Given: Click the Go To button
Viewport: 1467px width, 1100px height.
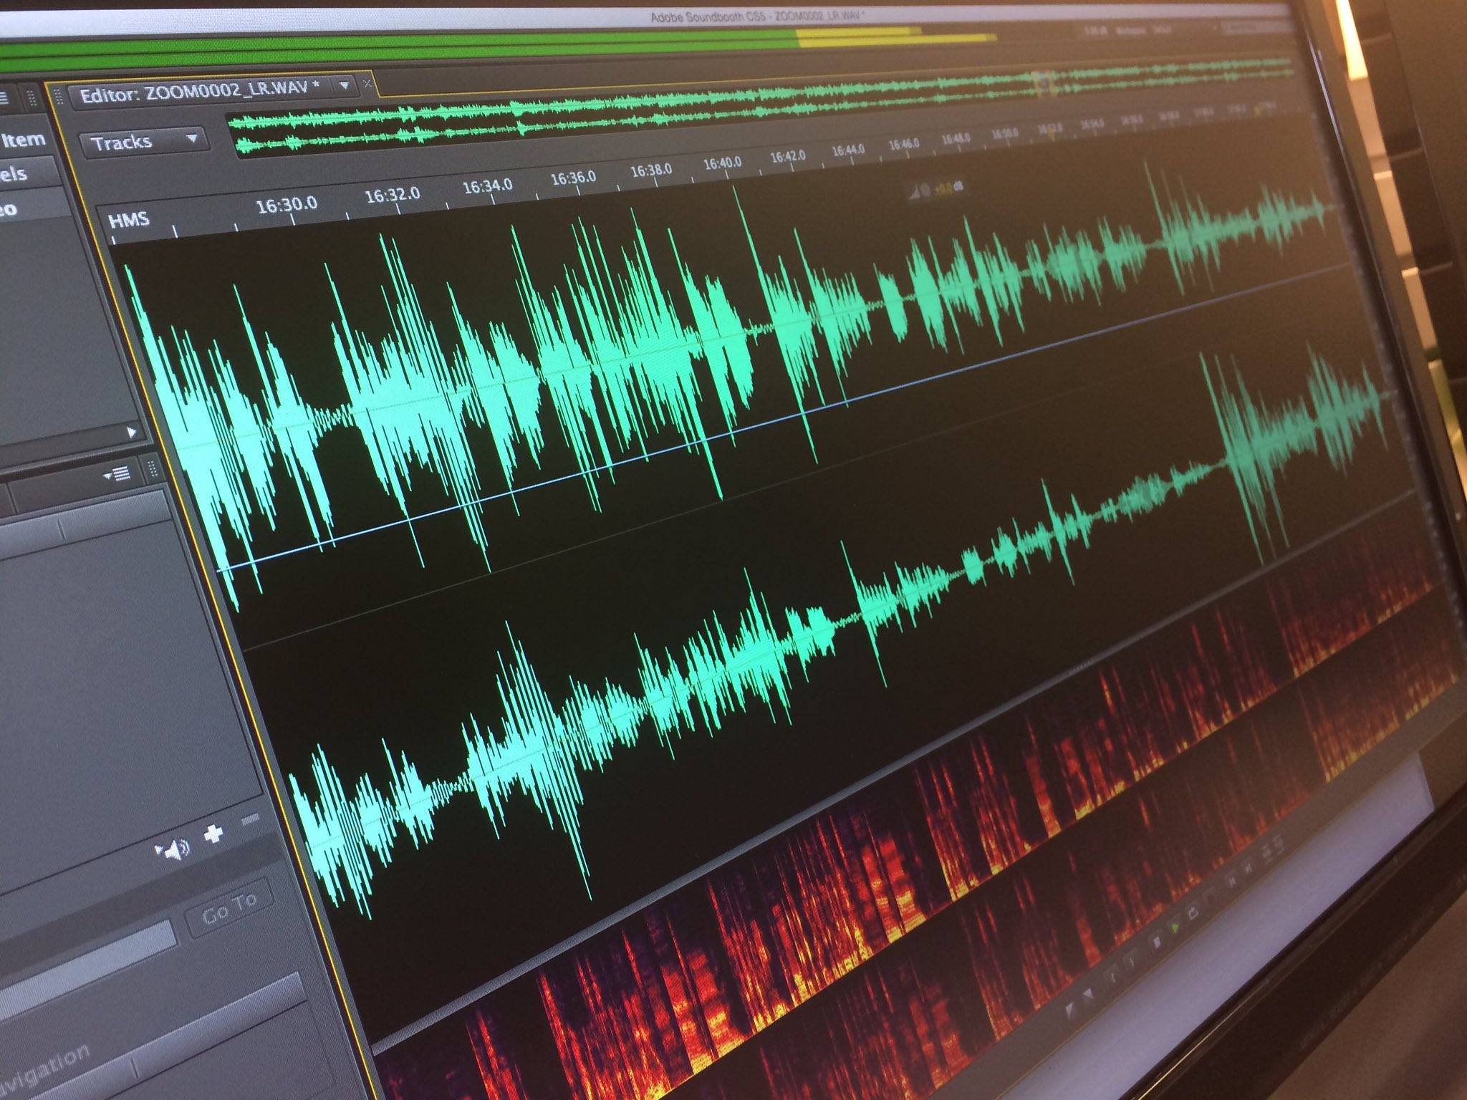Looking at the screenshot, I should click(x=229, y=908).
